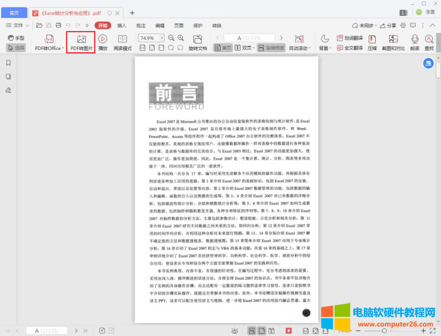Click the 压缩 compress icon
Image resolution: width=441 pixels, height=336 pixels.
(372, 42)
